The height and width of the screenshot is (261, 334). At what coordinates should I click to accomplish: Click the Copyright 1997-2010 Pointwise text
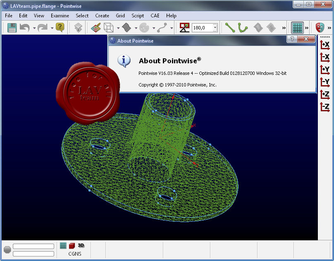coord(177,85)
